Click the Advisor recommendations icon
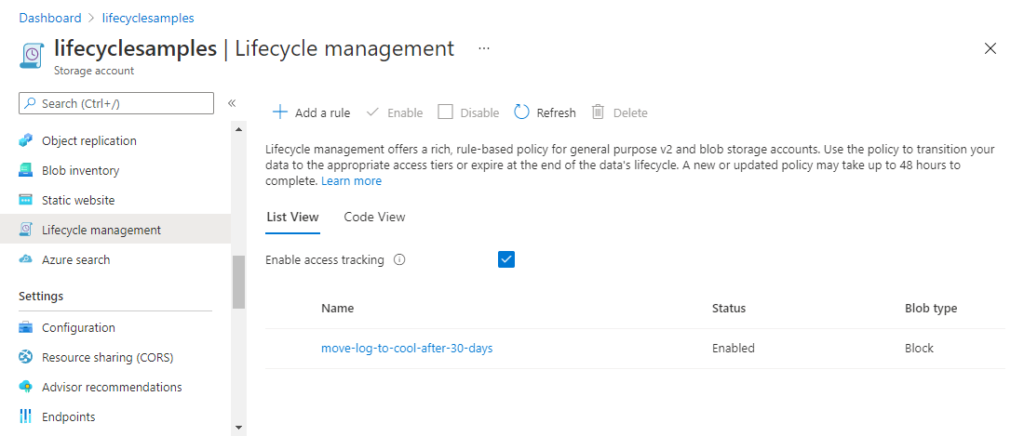Screen dimensions: 1024x436 tap(26, 388)
